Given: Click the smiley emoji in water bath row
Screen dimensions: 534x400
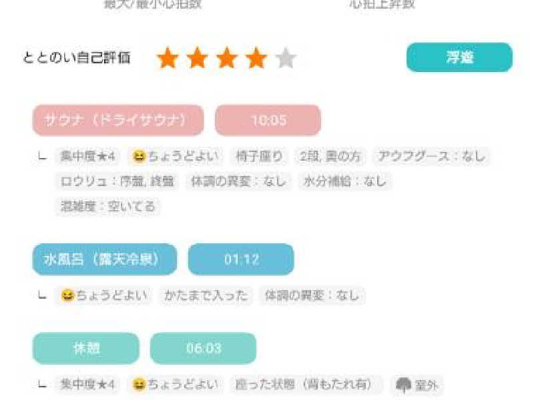Looking at the screenshot, I should click(x=68, y=295).
